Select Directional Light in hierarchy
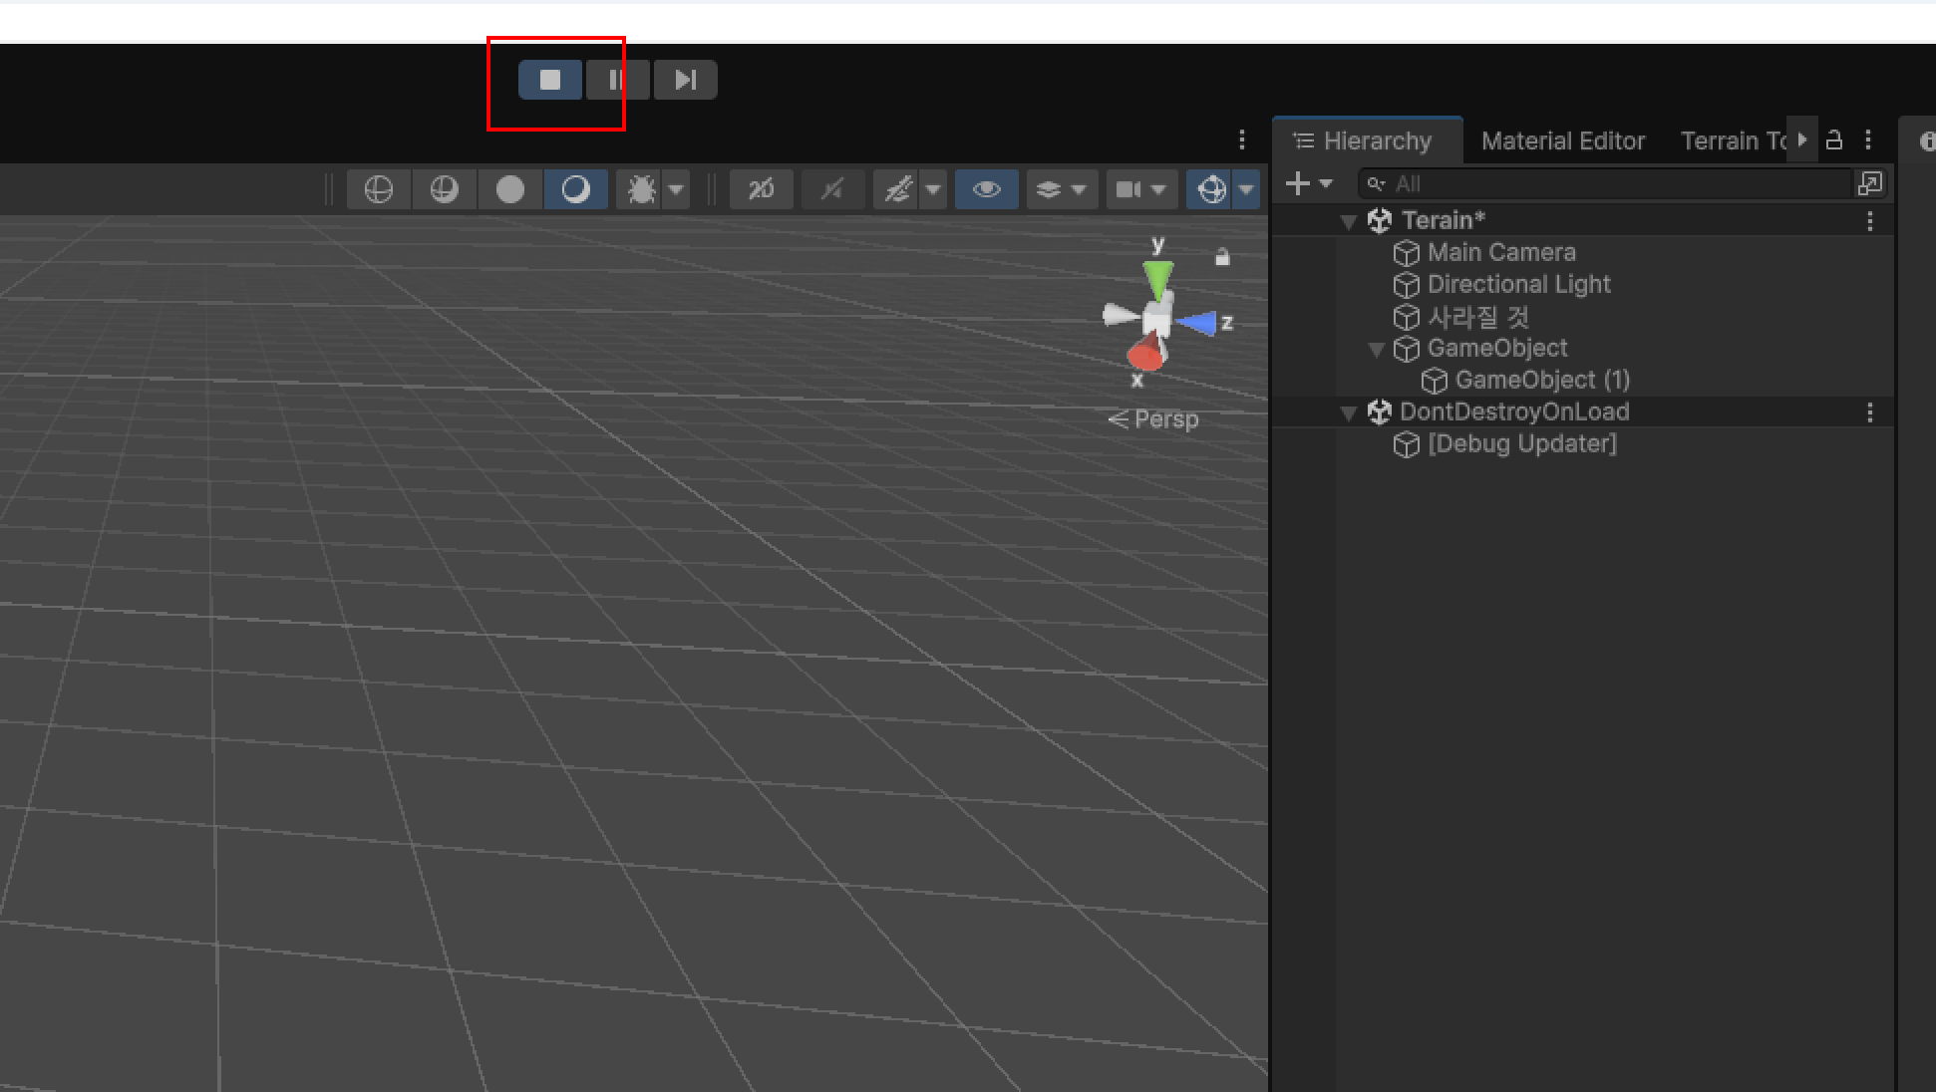The width and height of the screenshot is (1936, 1092). pyautogui.click(x=1518, y=285)
